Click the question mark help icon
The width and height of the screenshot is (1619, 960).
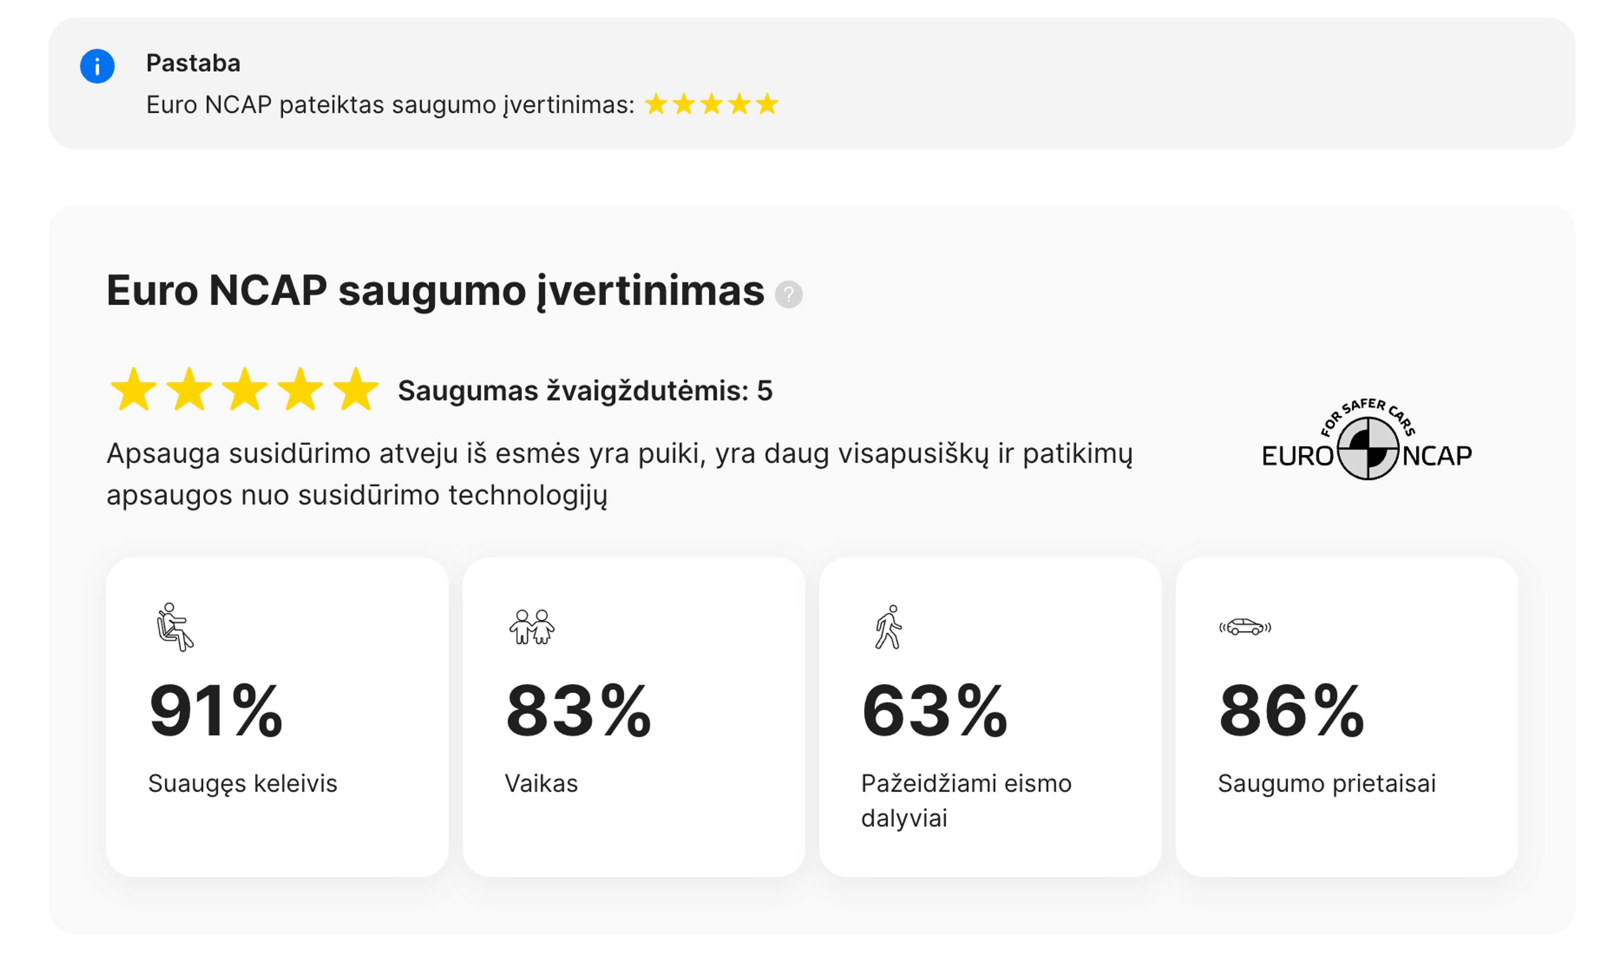point(788,294)
